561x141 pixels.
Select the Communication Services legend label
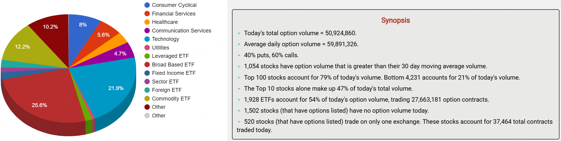point(181,31)
